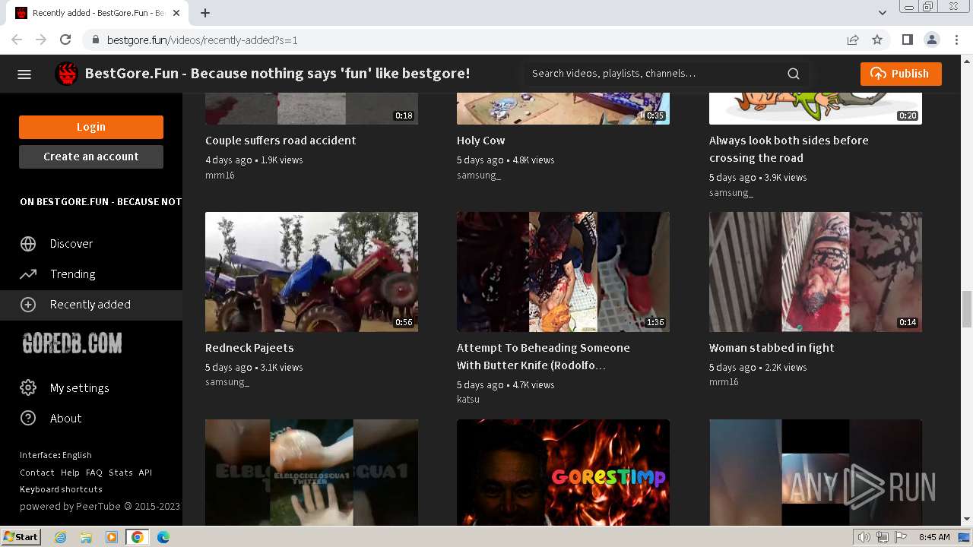Open the Contact footer link
973x547 pixels.
click(37, 473)
